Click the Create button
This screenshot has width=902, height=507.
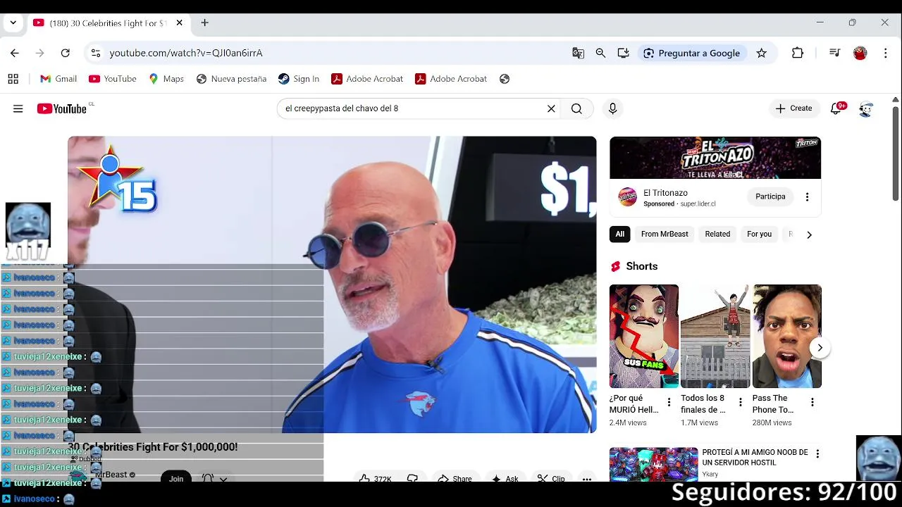pos(793,108)
